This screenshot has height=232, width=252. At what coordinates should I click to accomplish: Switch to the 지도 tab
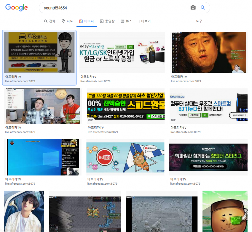point(67,21)
